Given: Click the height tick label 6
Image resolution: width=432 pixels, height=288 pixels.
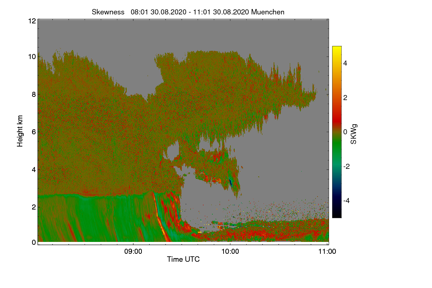Looking at the screenshot, I should click(x=33, y=132).
